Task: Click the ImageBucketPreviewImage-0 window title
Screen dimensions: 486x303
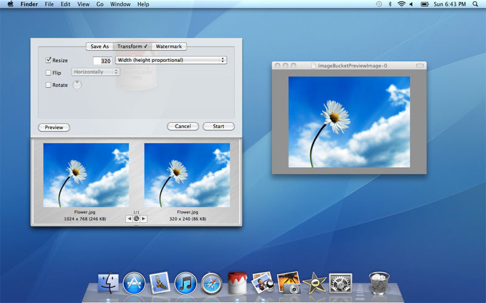Action: 352,65
